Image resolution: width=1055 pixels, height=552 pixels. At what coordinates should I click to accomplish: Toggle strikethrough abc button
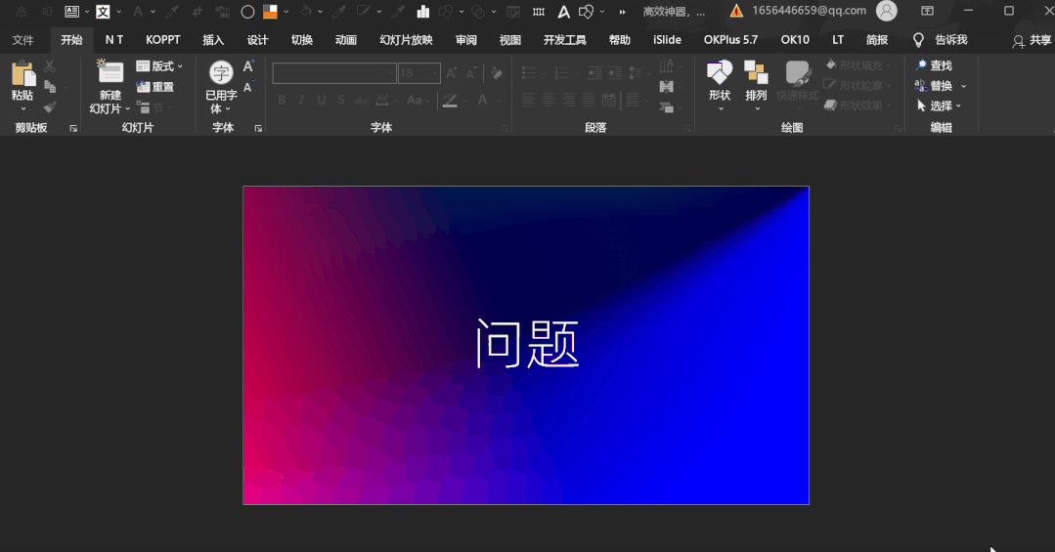pos(362,100)
